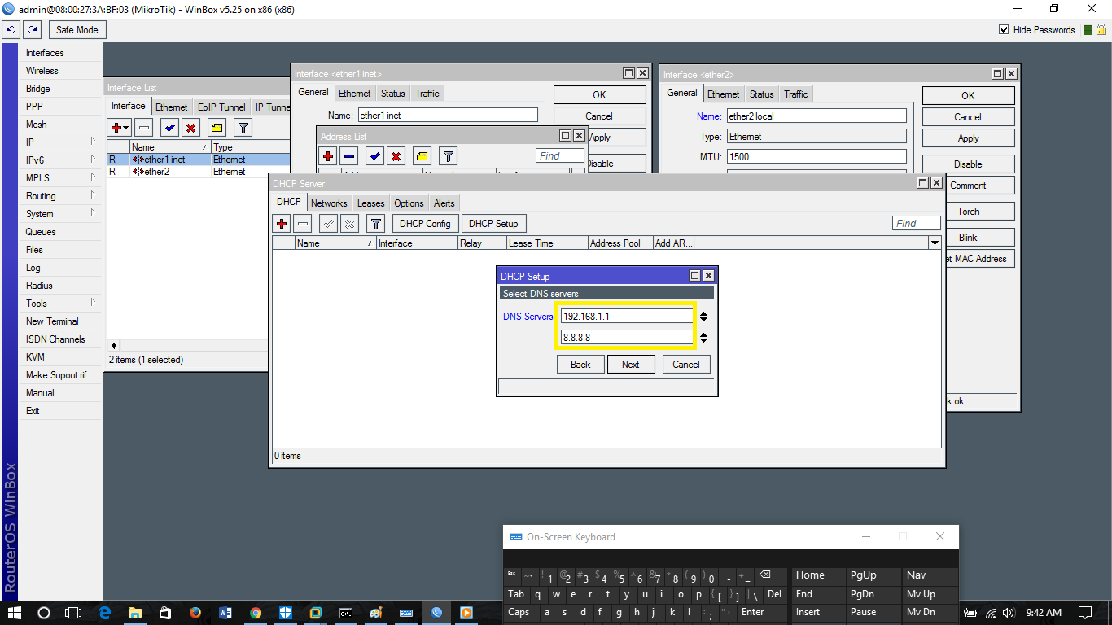Click the Blink button in ether2 window
1112x625 pixels.
click(x=969, y=238)
